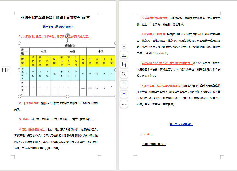Click the paragraph layout icon in left margin
Viewport: 237px width, 171px height.
coord(4,70)
